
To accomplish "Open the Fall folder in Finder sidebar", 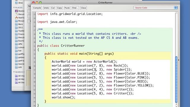I will tap(18, 51).
